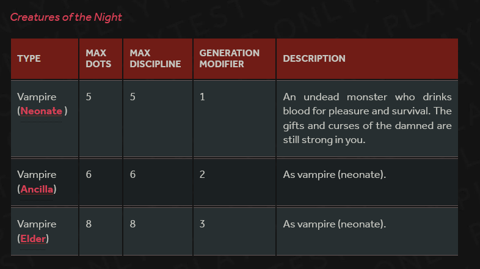The height and width of the screenshot is (269, 480).
Task: Select the MAX DOTS column header
Action: click(98, 59)
